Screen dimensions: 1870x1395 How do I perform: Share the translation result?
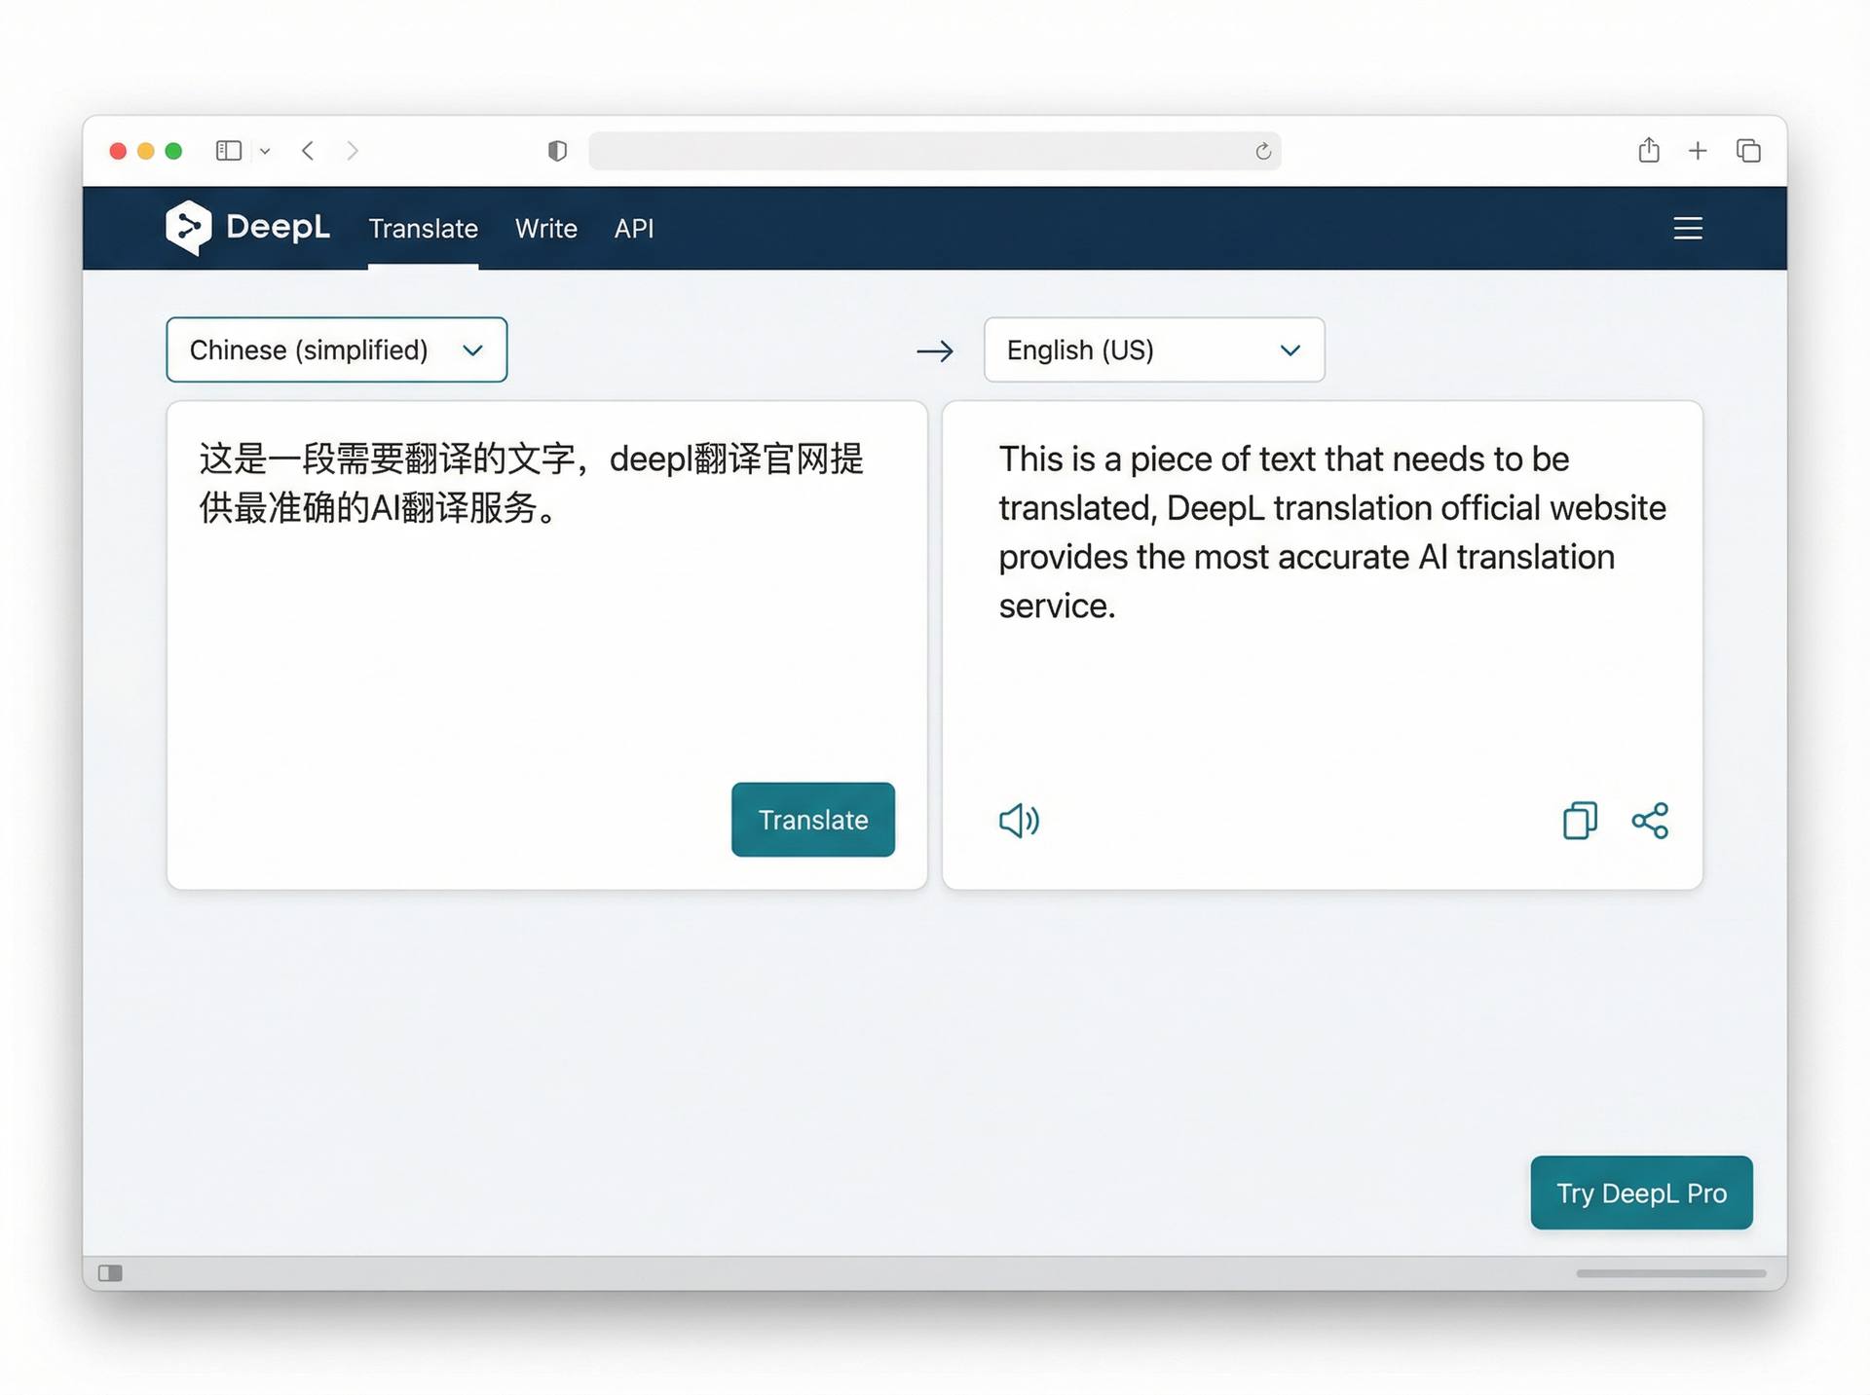coord(1650,821)
